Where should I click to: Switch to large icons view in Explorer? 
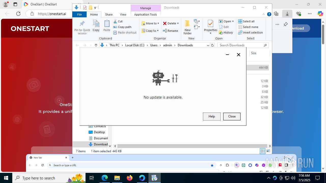click(x=268, y=151)
